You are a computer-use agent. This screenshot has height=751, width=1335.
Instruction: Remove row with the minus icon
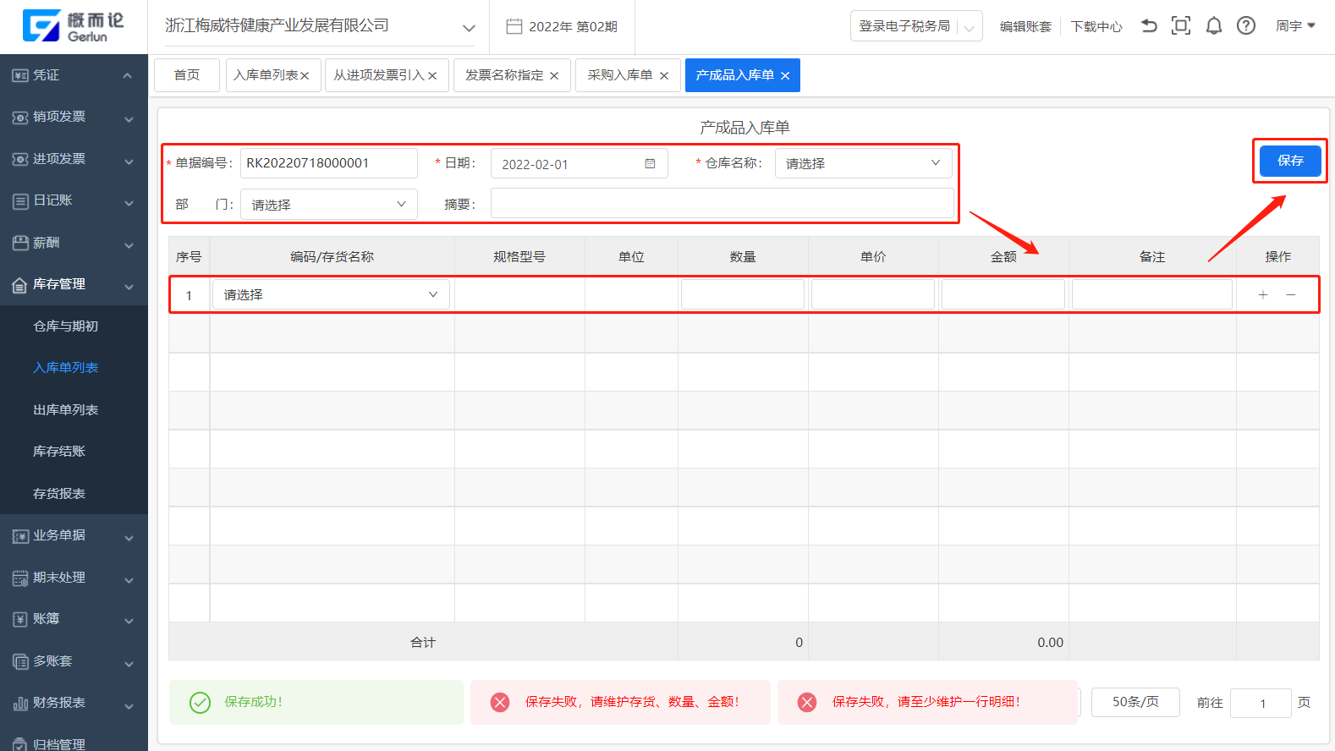pyautogui.click(x=1291, y=295)
